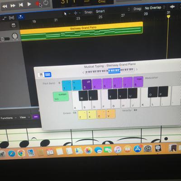Go to beginning with the transport button
This screenshot has height=181, width=181.
tap(21, 5)
